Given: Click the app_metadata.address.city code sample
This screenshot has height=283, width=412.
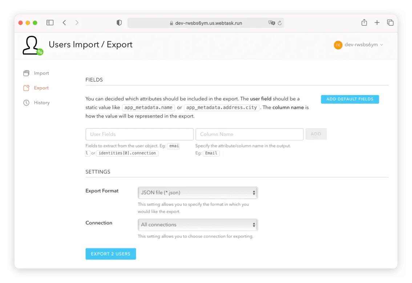Looking at the screenshot, I should [222, 107].
